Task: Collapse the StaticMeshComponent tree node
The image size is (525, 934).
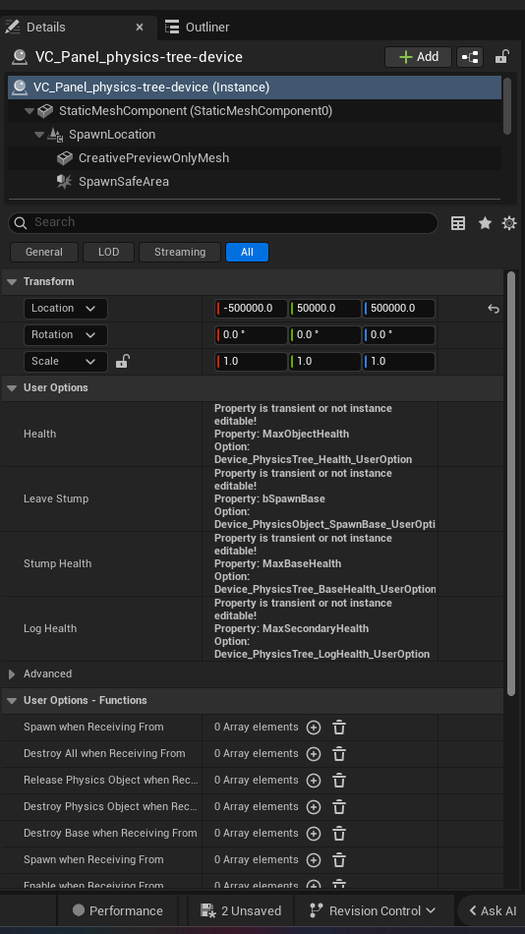Action: coord(29,111)
